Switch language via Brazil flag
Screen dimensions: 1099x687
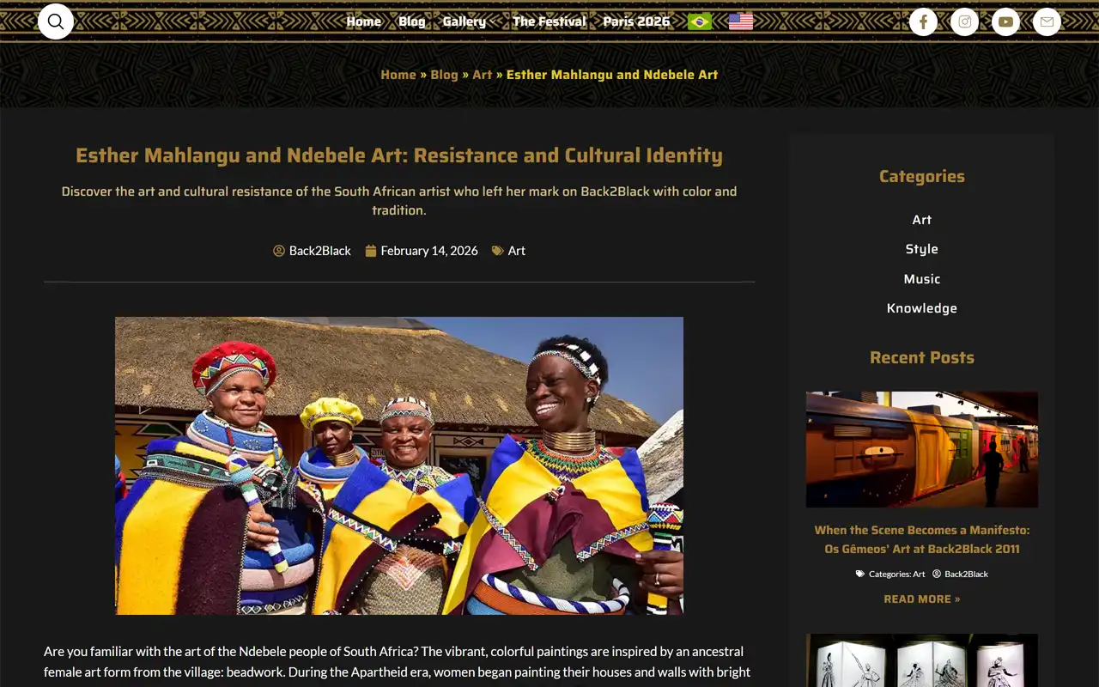pos(700,21)
